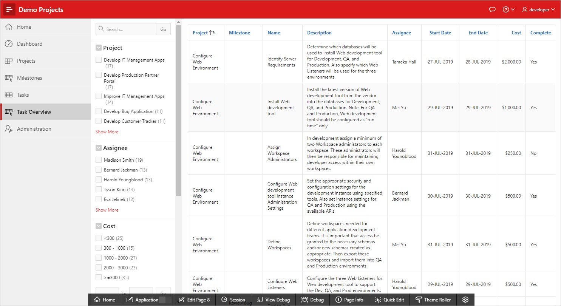Image resolution: width=561 pixels, height=306 pixels.
Task: Check the 1000 - 2000 cost filter
Action: [99, 258]
